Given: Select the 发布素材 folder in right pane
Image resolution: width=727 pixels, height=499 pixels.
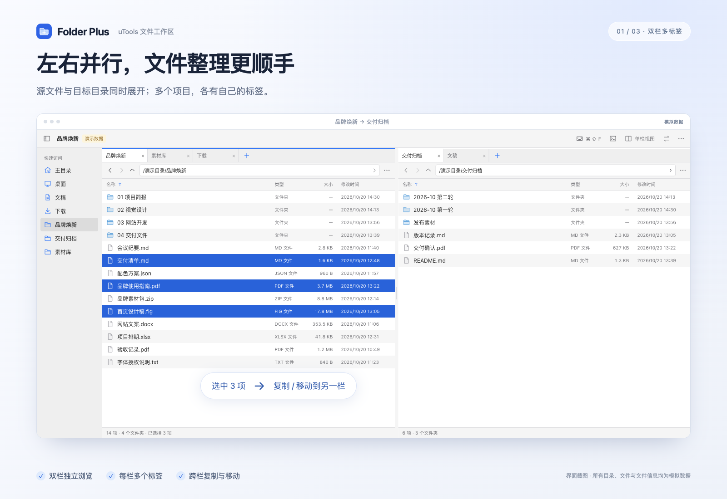Looking at the screenshot, I should [544, 223].
